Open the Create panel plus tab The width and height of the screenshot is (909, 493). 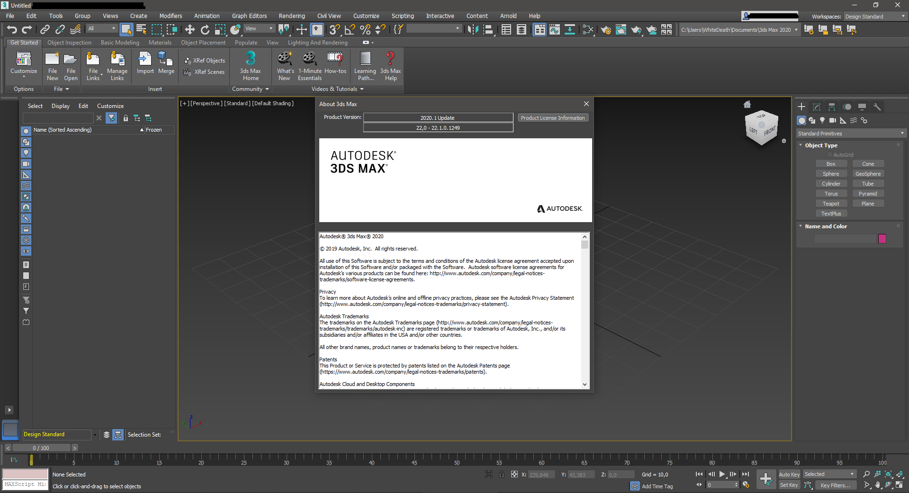(801, 107)
